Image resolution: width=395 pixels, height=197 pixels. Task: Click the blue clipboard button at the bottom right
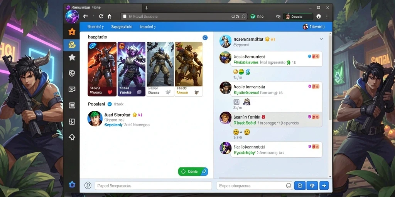pos(300,186)
